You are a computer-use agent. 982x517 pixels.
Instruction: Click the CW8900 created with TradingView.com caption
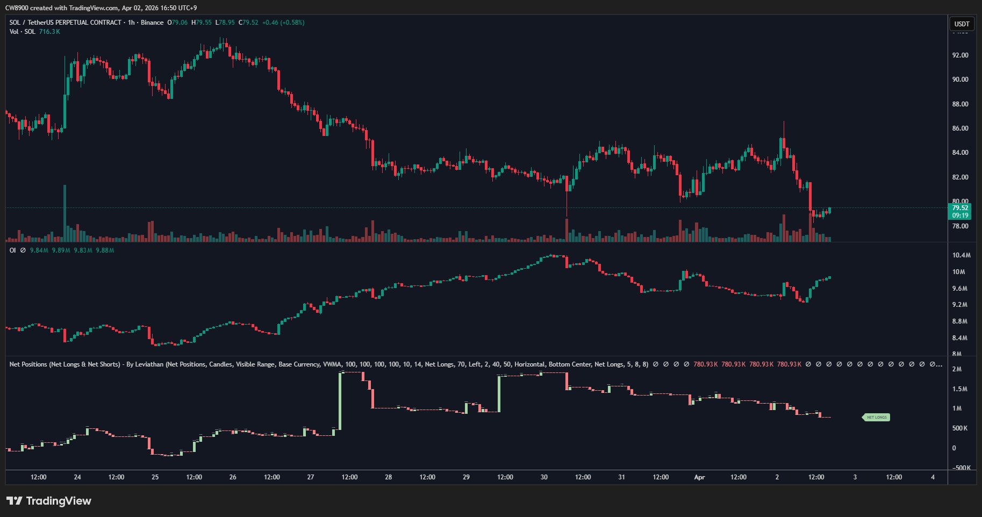[101, 8]
